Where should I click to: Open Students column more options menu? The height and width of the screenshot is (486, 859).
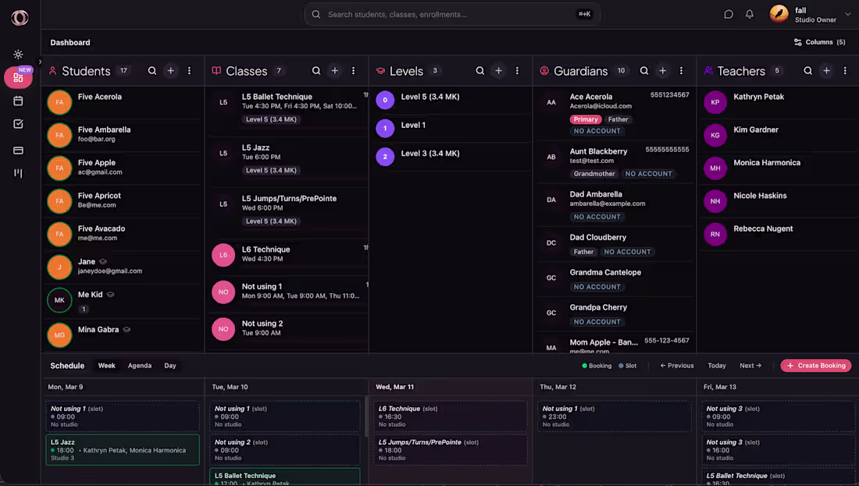point(190,71)
